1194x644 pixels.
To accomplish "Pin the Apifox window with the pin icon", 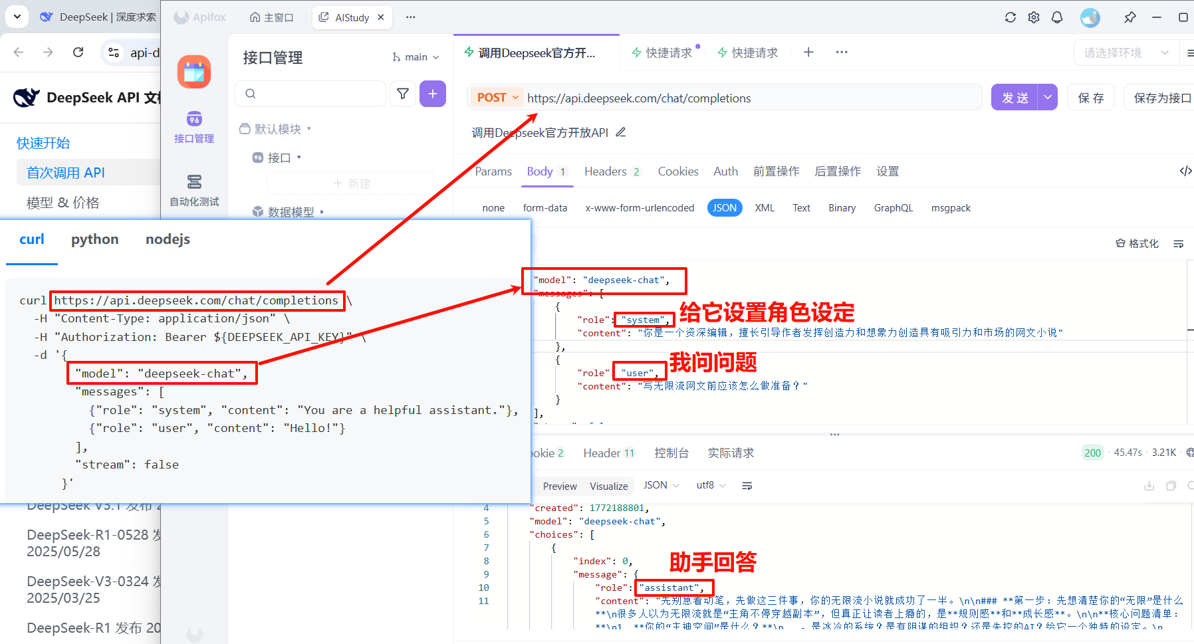I will pos(1130,17).
